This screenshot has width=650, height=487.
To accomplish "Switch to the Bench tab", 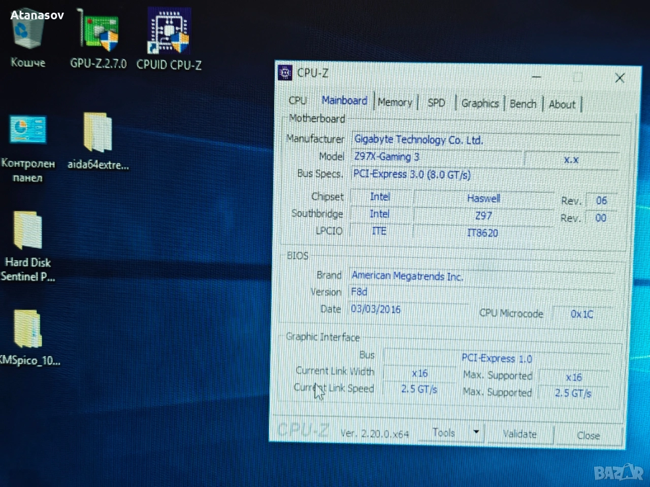I will tap(523, 104).
